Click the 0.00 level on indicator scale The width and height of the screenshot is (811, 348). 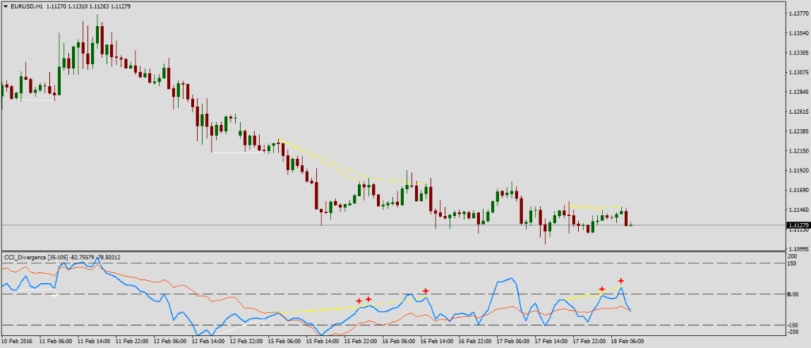[793, 294]
